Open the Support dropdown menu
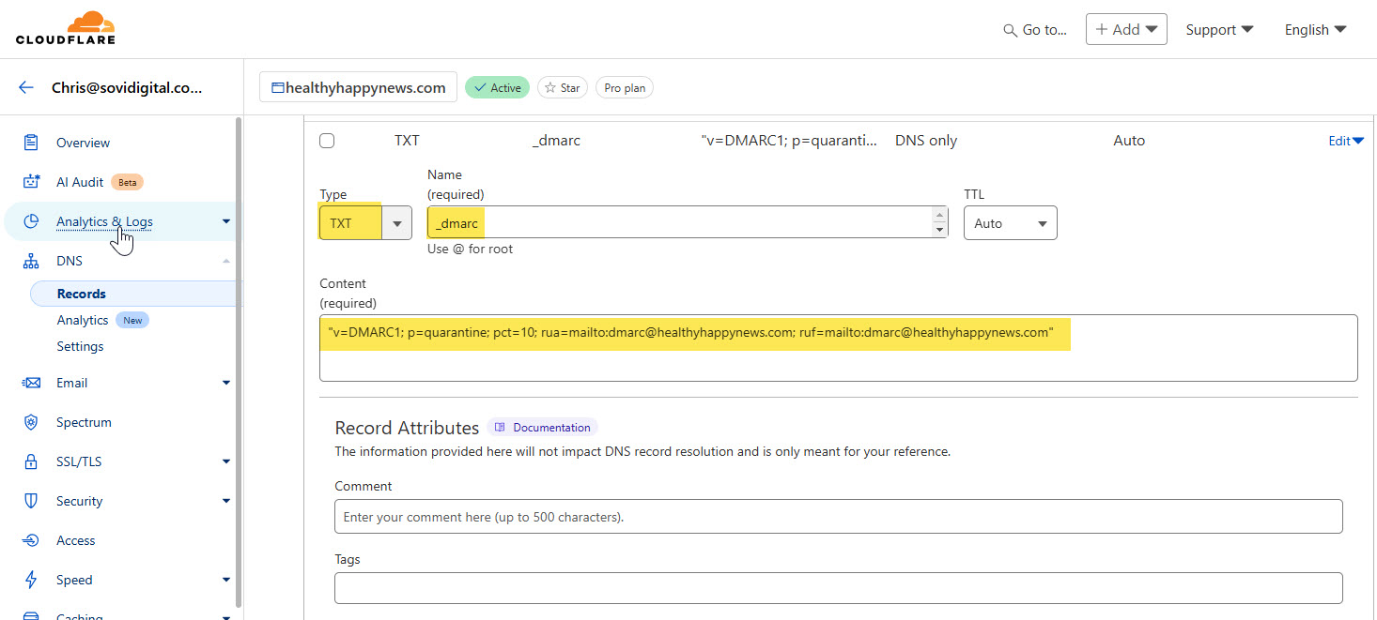 (x=1219, y=30)
